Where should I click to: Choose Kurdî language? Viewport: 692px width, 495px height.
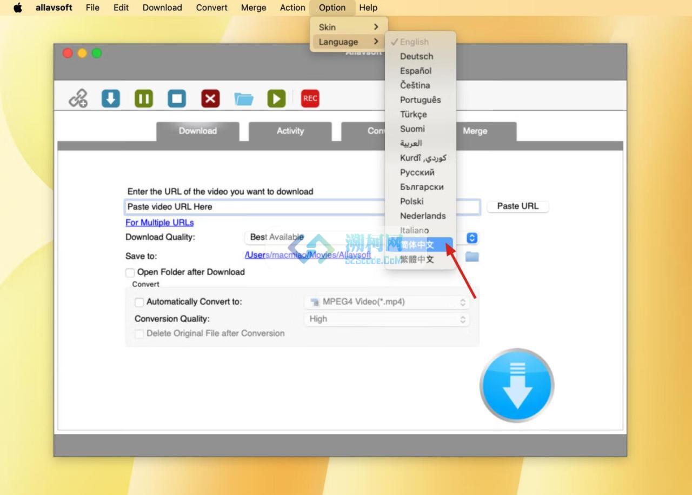[x=421, y=158]
